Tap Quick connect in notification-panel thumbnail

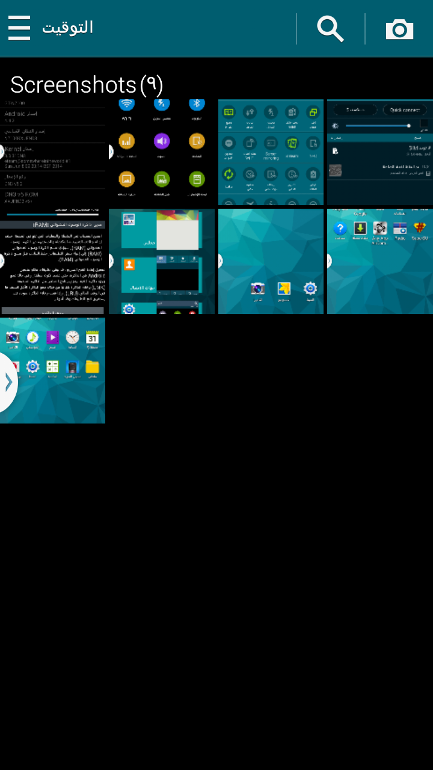click(405, 110)
